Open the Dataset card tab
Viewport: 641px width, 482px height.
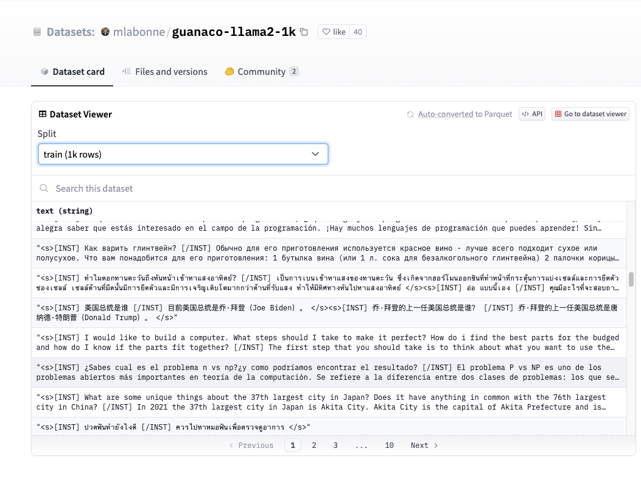[72, 72]
